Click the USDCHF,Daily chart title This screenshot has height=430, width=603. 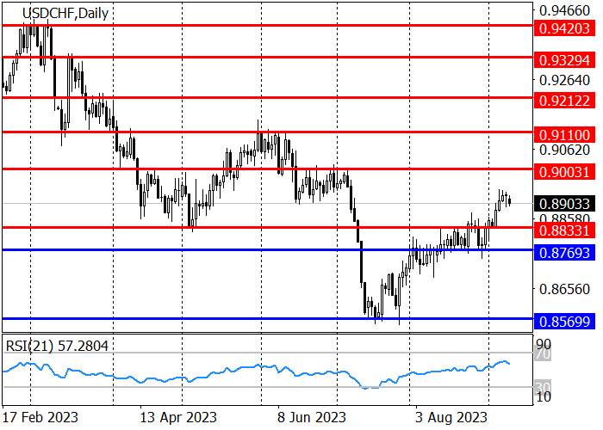coord(65,14)
